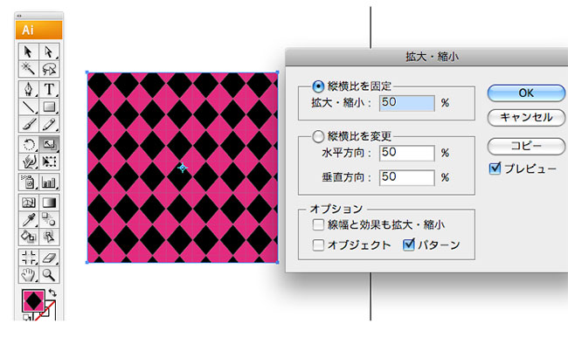Click the キャンセル button
The width and height of the screenshot is (568, 351).
coord(526,117)
